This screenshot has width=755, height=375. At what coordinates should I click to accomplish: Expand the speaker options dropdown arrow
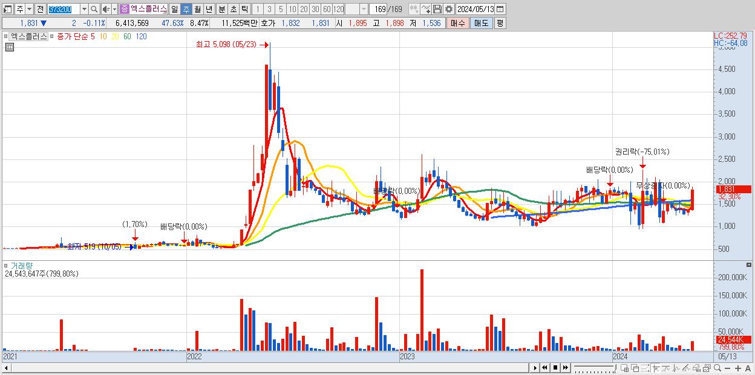114,9
